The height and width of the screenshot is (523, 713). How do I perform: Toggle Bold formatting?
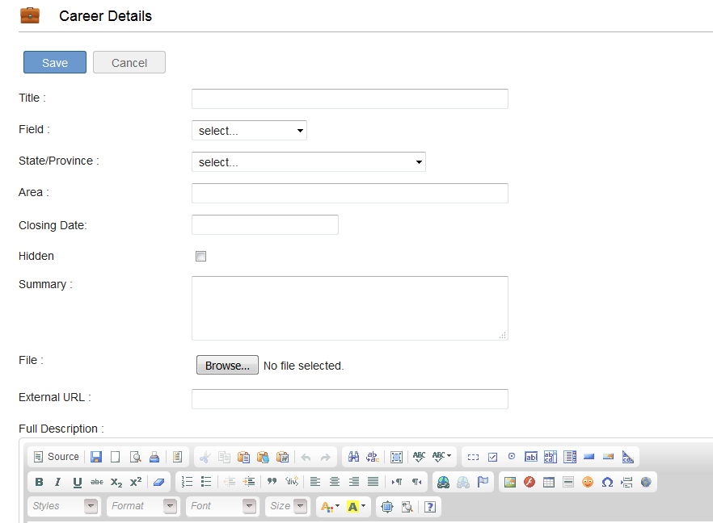tap(39, 482)
